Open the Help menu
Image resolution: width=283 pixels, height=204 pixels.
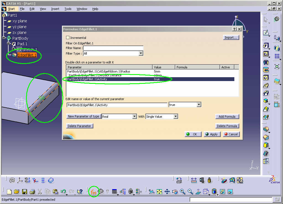pyautogui.click(x=95, y=9)
